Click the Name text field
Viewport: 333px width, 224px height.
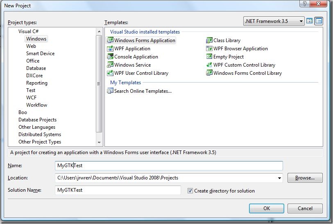pyautogui.click(x=169, y=166)
